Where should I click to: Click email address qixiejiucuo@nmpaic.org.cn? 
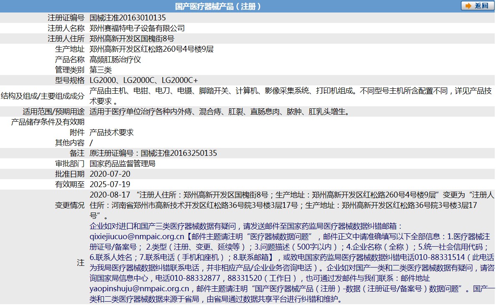pos(137,237)
